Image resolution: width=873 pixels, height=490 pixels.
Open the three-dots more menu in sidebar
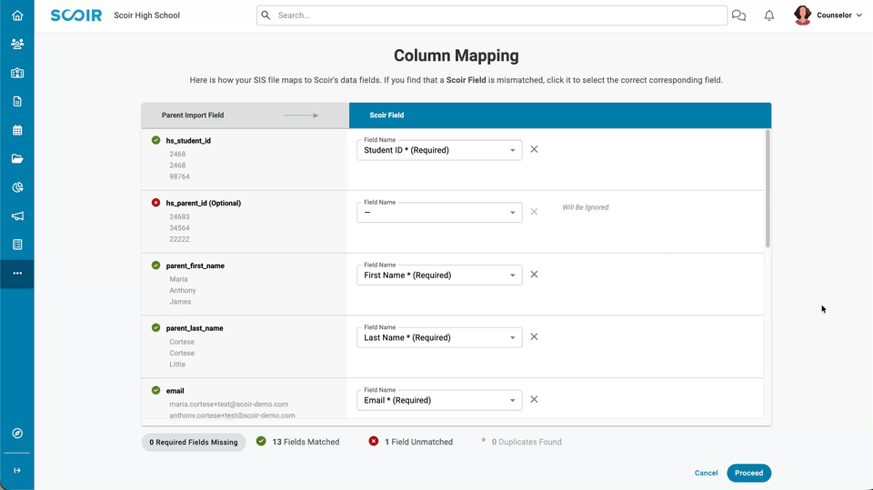pyautogui.click(x=17, y=274)
